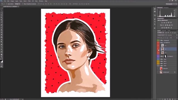The image size is (178, 100).
Task: Add a Brightness/Contrast adjustment
Action: (162, 23)
